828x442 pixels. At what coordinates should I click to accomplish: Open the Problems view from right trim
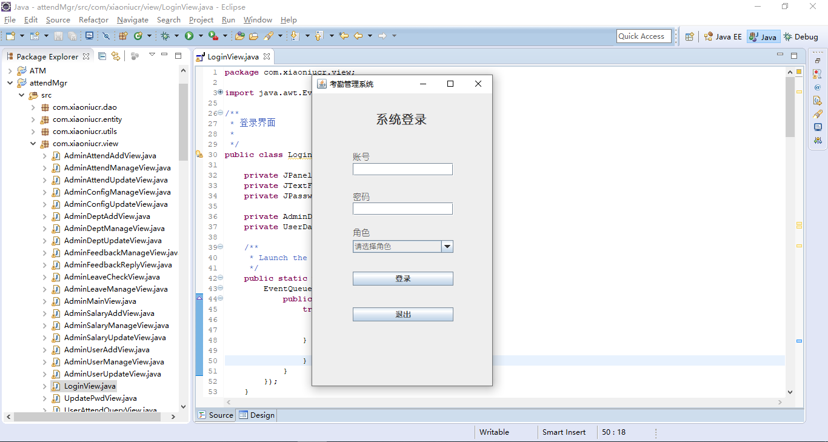click(x=818, y=74)
